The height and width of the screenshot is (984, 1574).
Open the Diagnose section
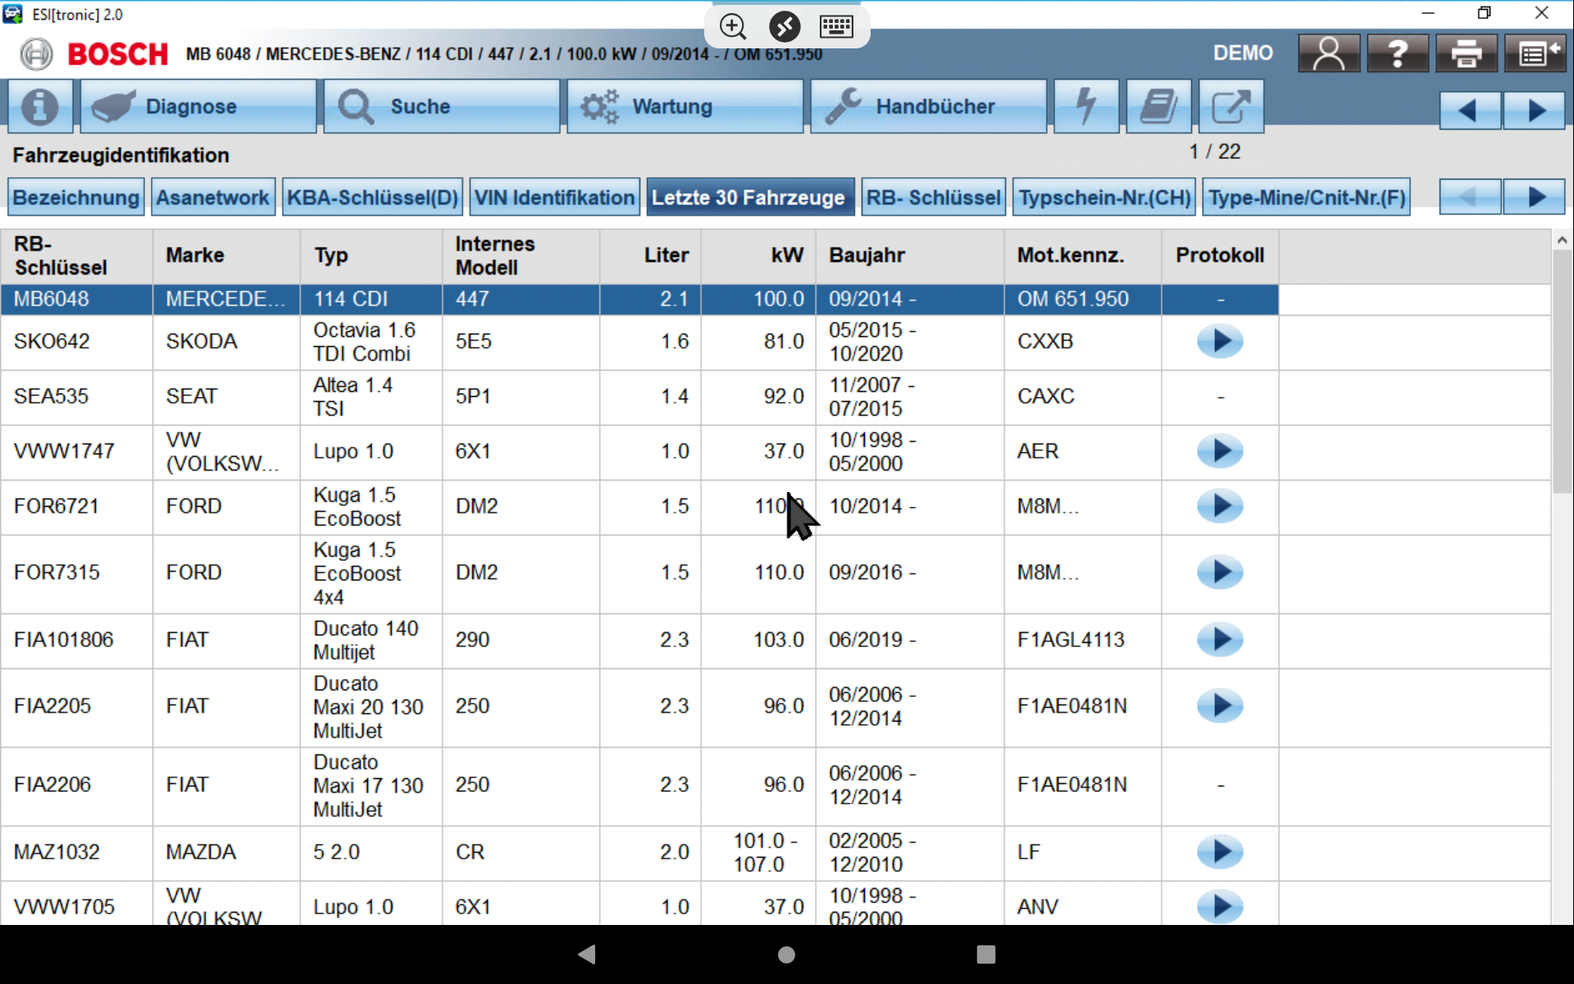tap(198, 107)
